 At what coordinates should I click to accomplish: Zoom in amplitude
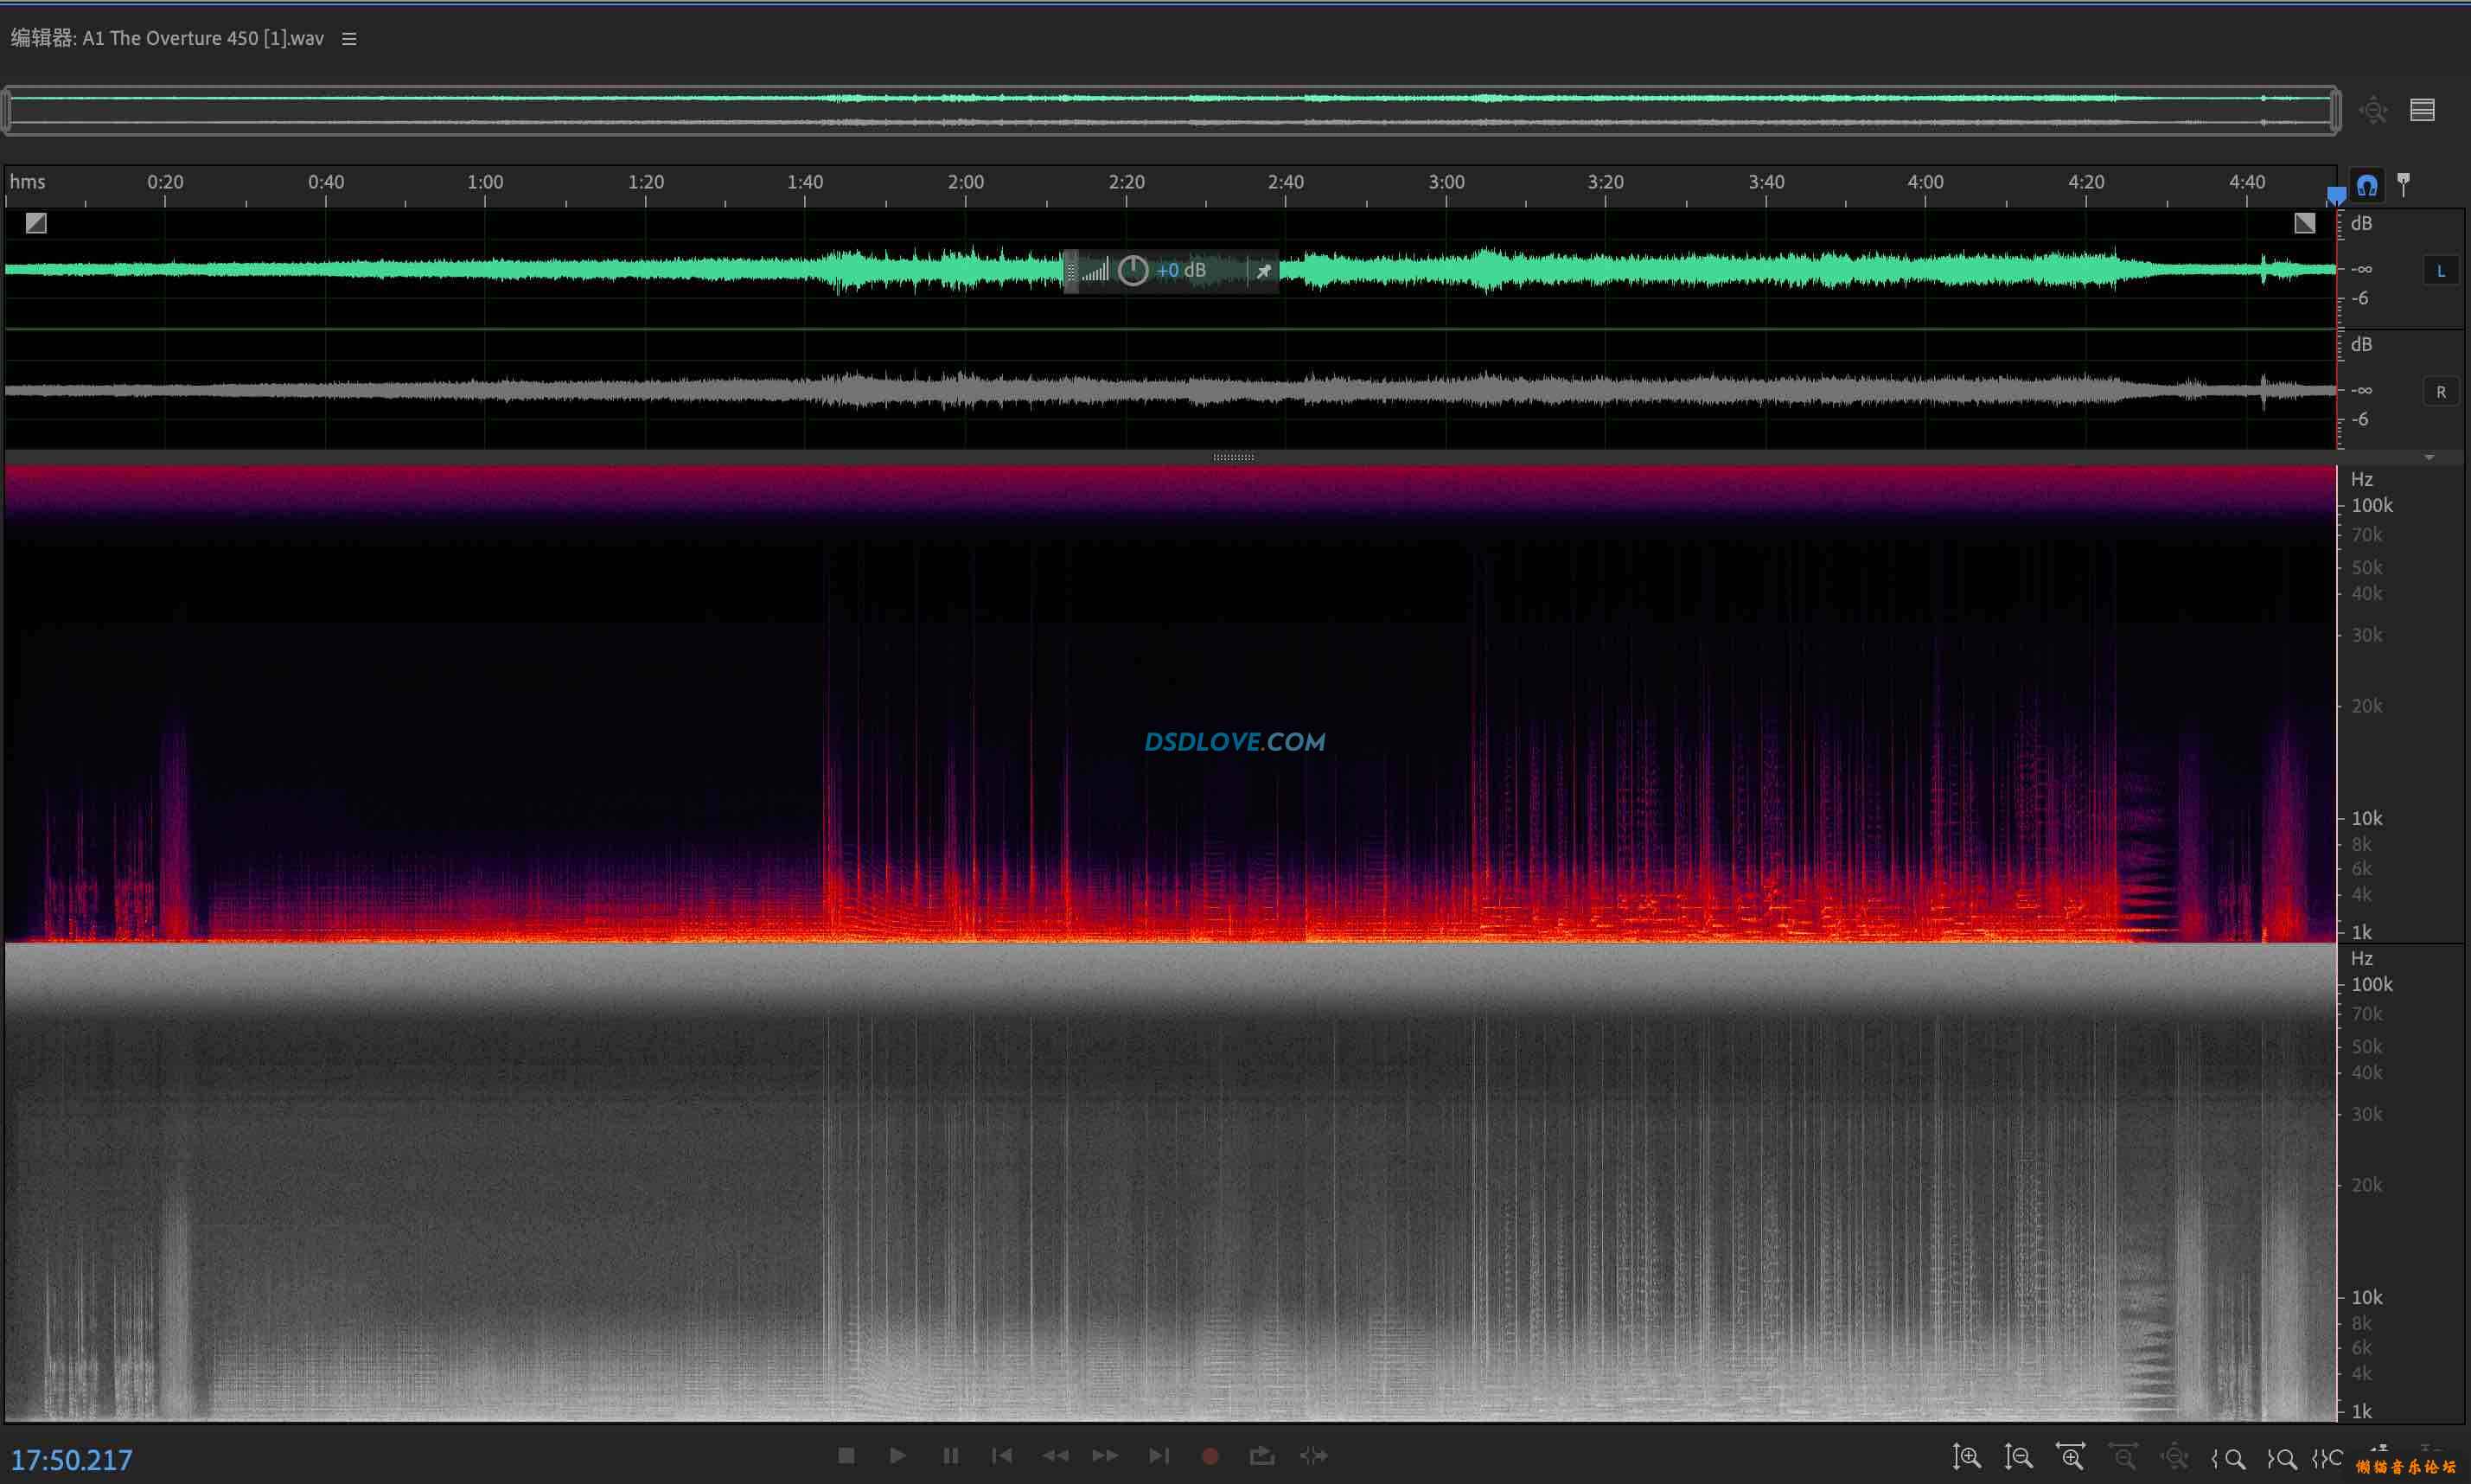click(1966, 1457)
